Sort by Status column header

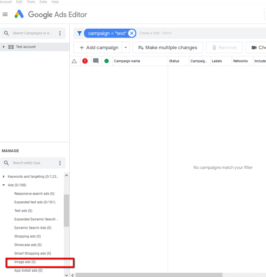pyautogui.click(x=179, y=61)
